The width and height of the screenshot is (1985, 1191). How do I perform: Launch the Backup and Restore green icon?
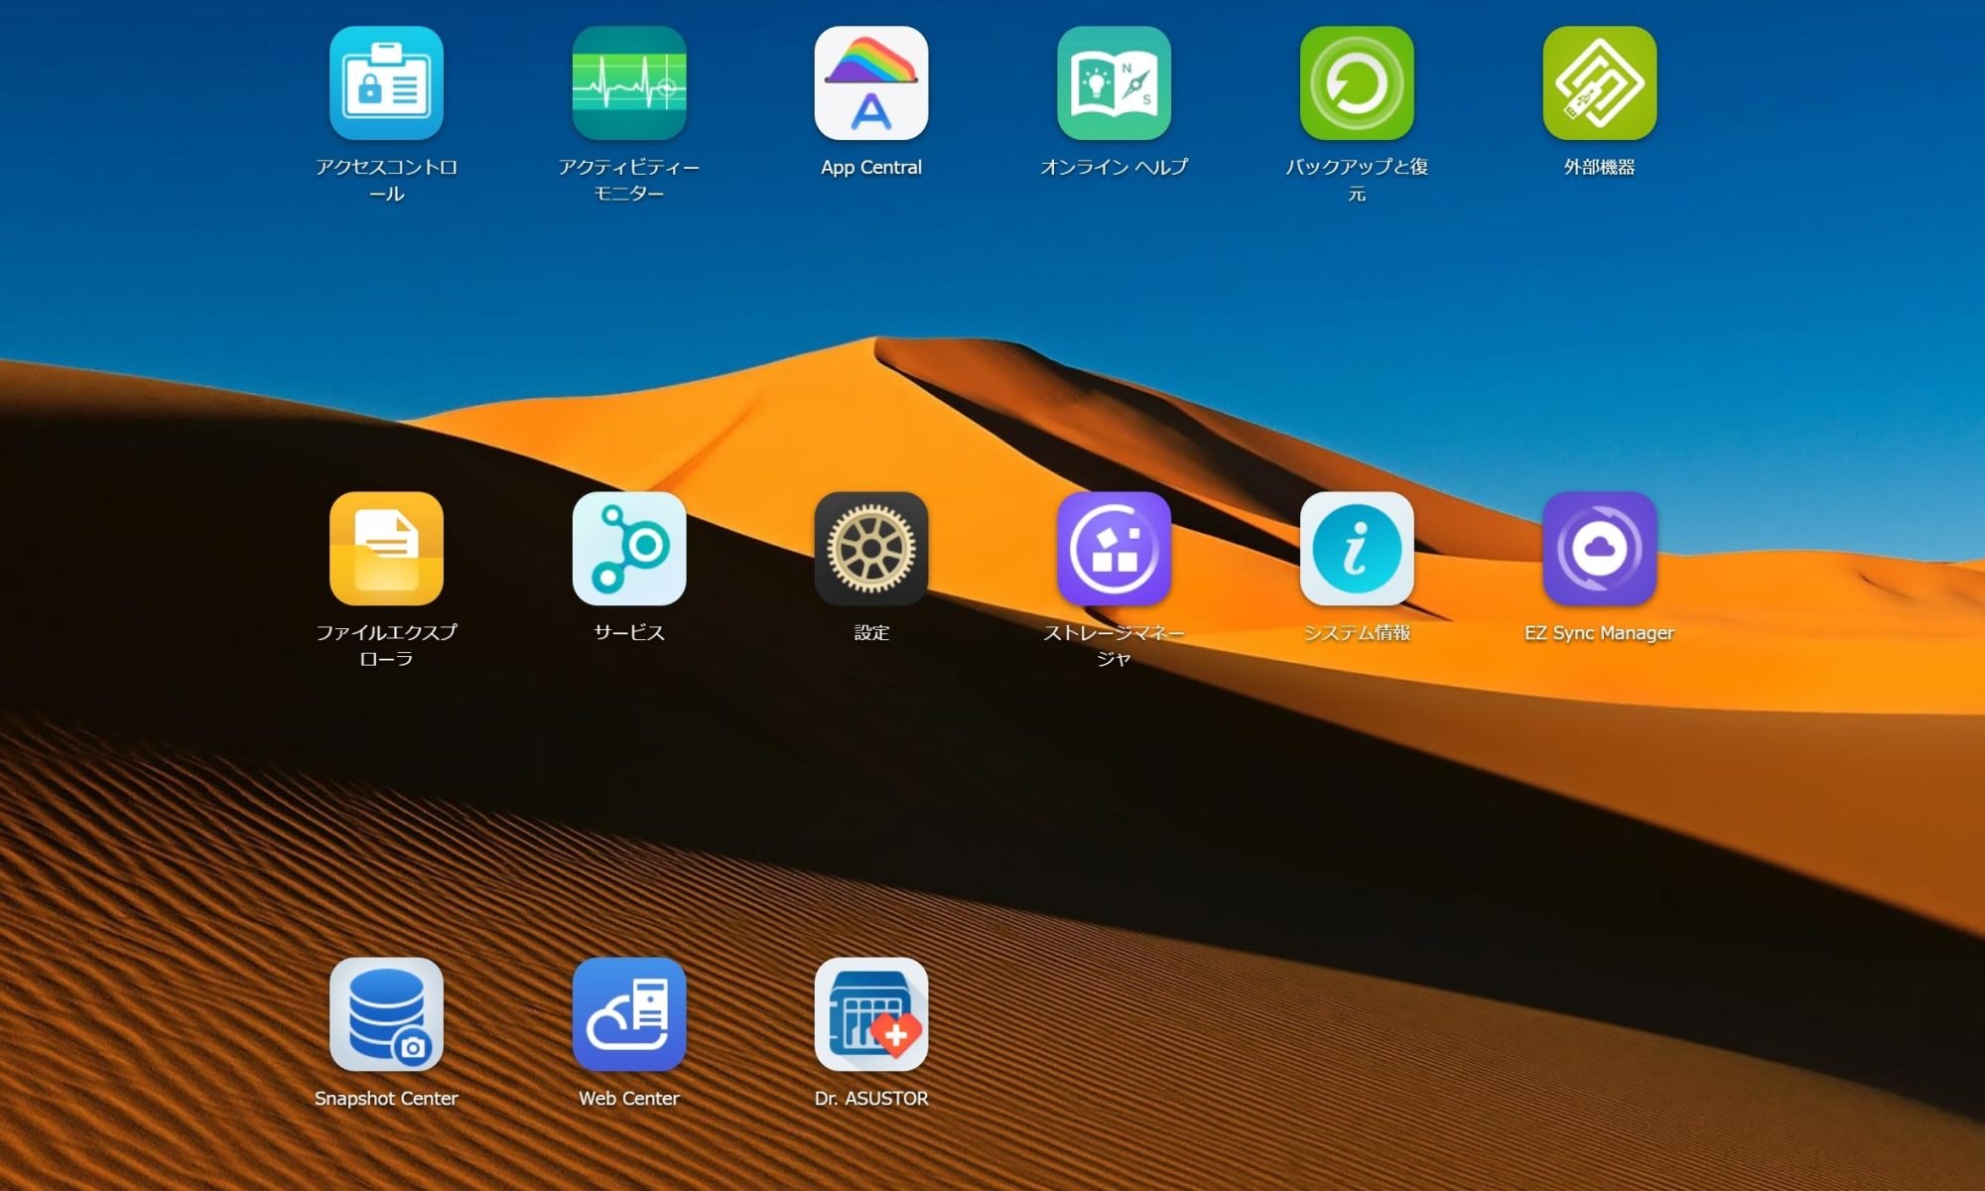[1356, 83]
